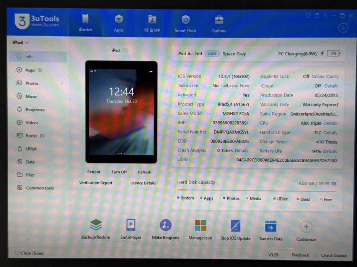Screen dimensions: 357x267
Task: Open Transfer Data tool
Action: [271, 230]
